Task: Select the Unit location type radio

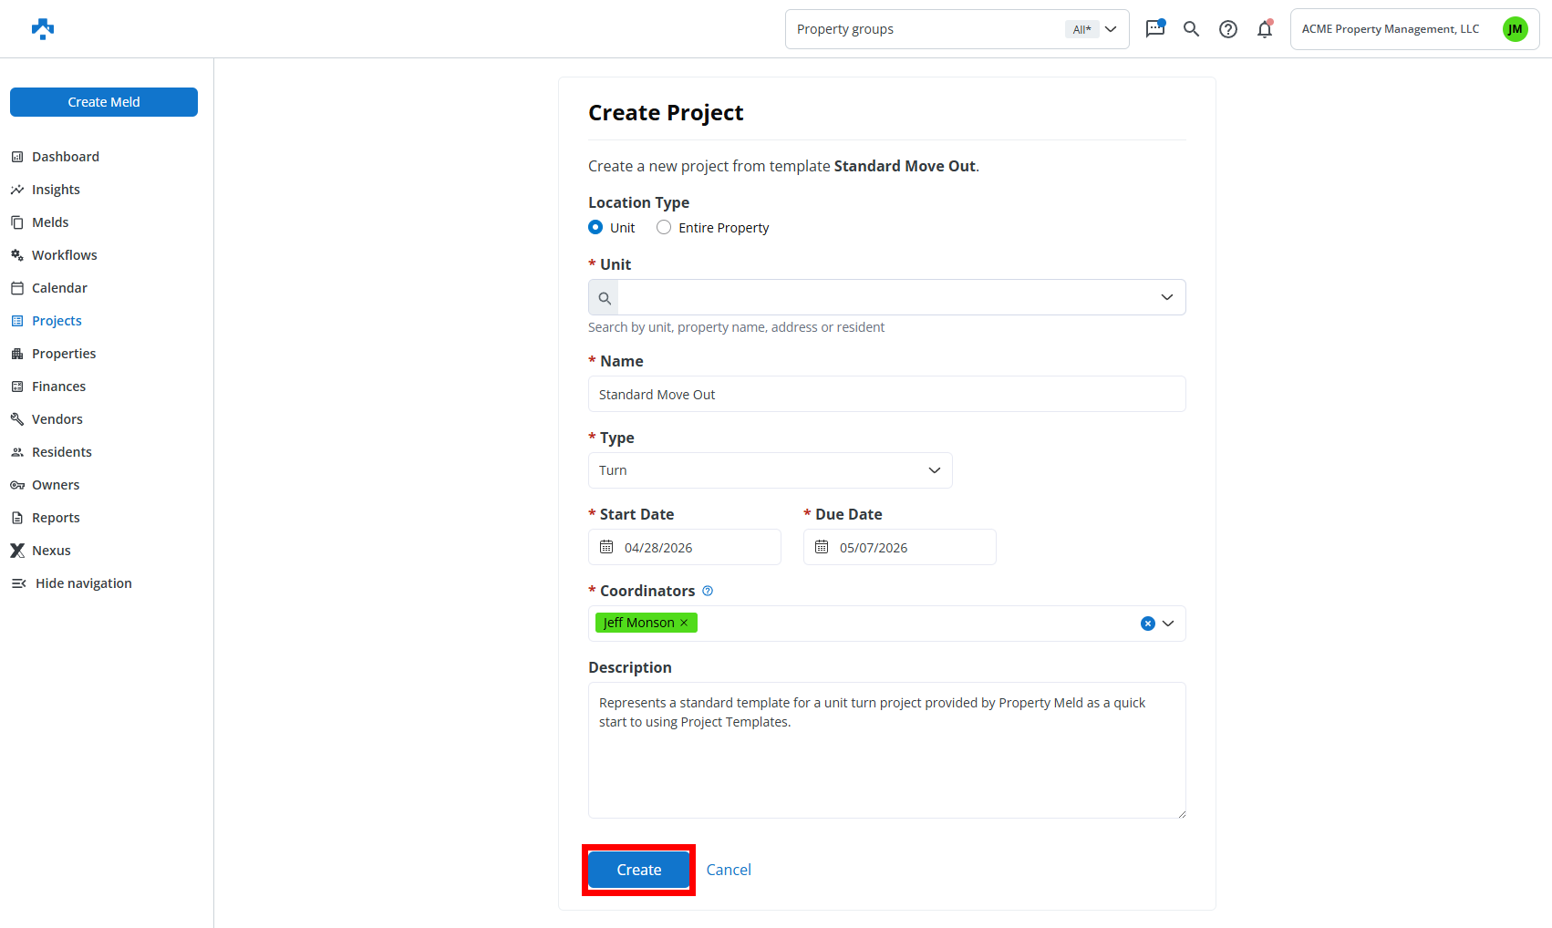Action: click(595, 227)
